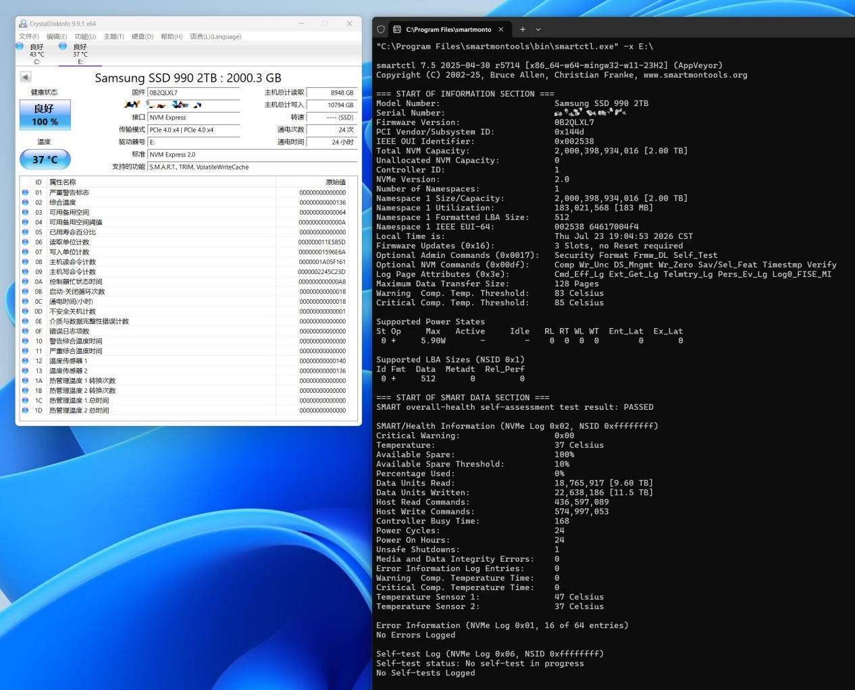Click the Samsung SSD 990 2TB title text

[x=188, y=78]
